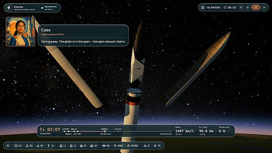Click the Cass dialogue message box
Viewport: 272px width, 153px height.
(83, 36)
